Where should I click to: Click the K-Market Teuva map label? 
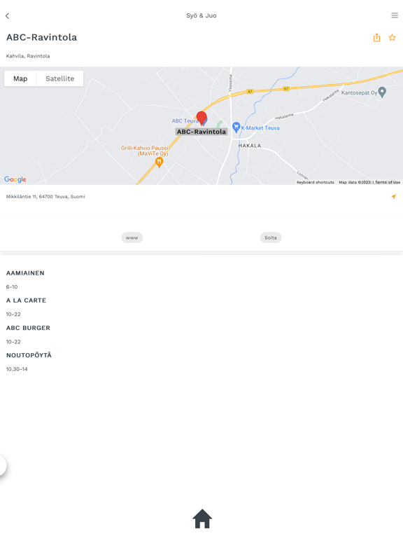coord(260,128)
